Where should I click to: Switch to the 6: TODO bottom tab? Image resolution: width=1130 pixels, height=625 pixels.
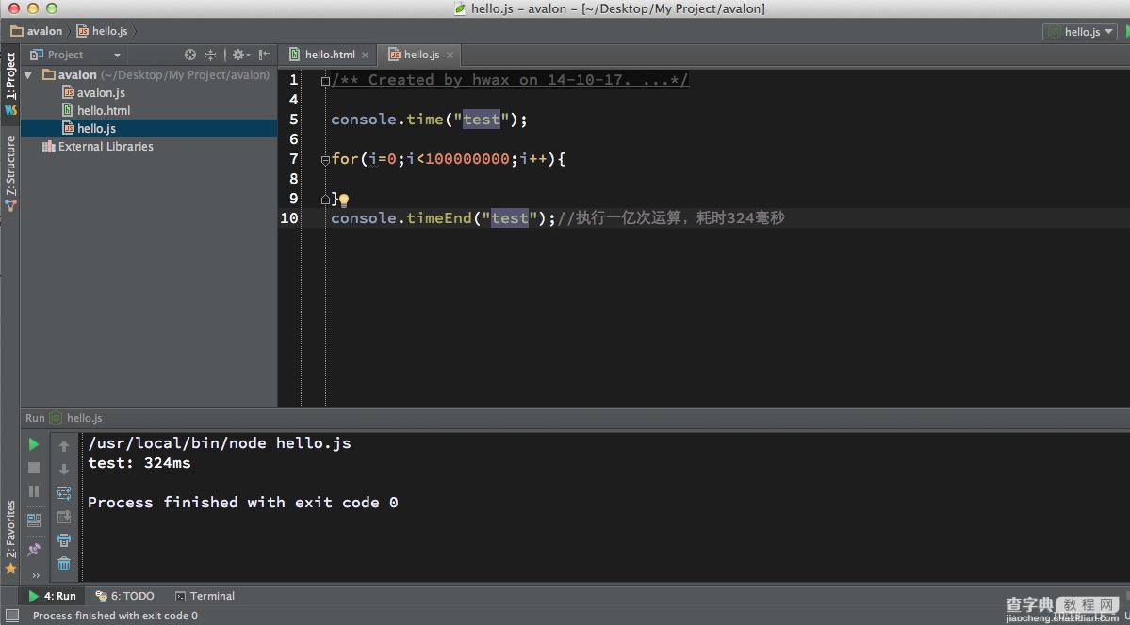click(125, 596)
